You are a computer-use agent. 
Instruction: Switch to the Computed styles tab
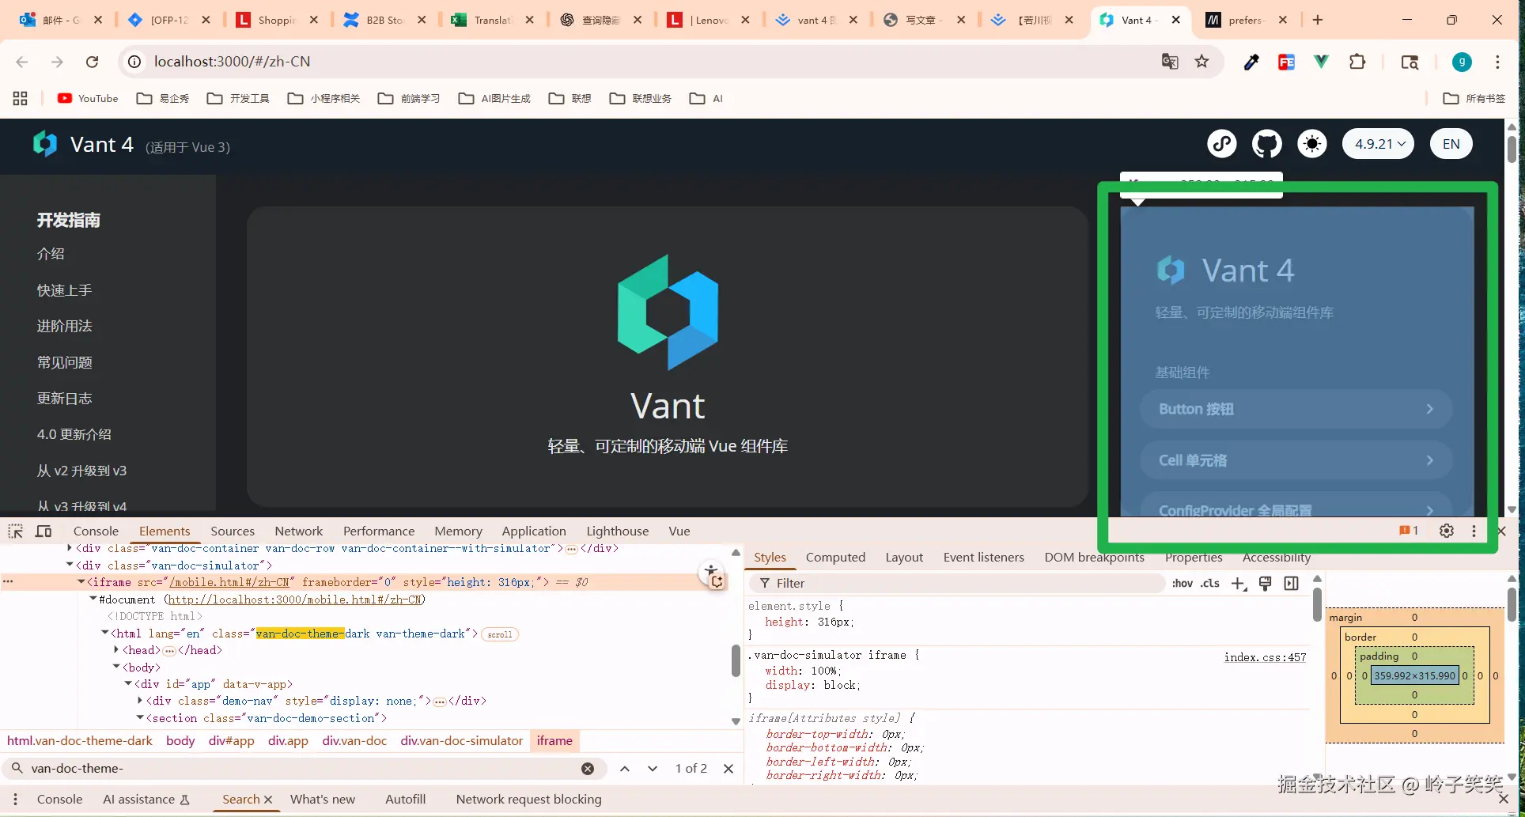point(835,558)
